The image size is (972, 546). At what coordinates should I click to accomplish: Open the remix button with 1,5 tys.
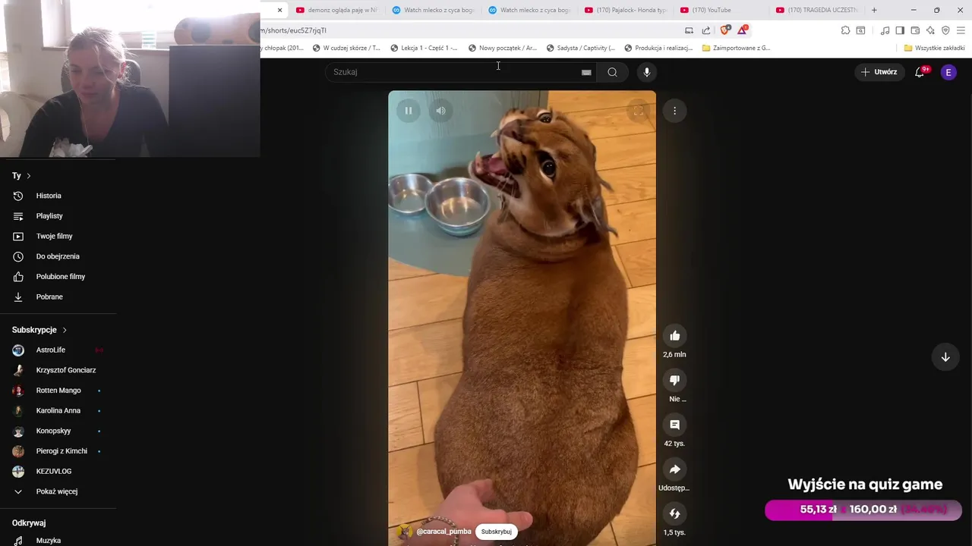tap(674, 513)
